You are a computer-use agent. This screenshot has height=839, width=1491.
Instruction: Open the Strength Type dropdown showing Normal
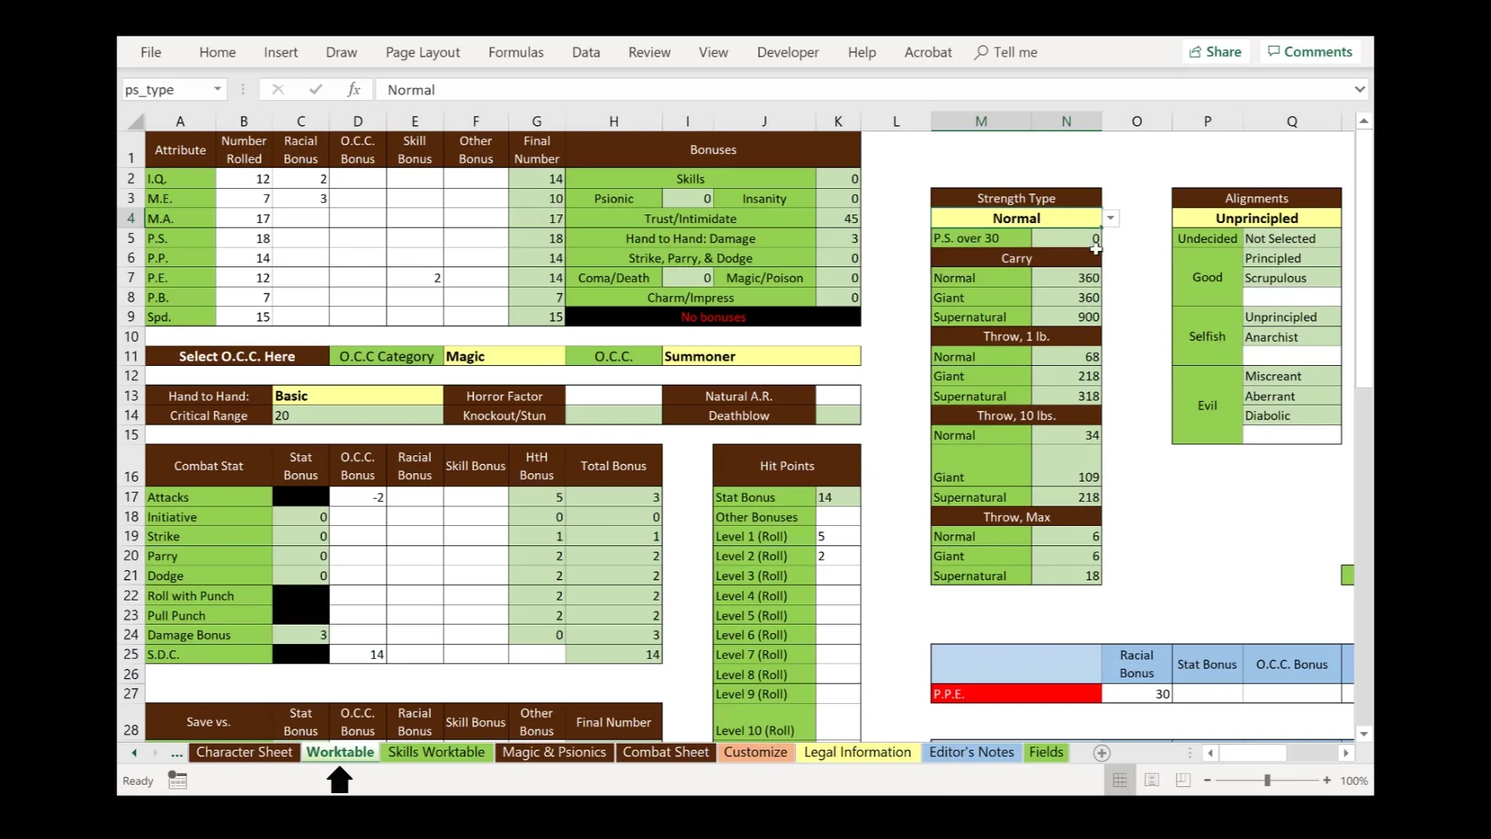click(x=1111, y=218)
